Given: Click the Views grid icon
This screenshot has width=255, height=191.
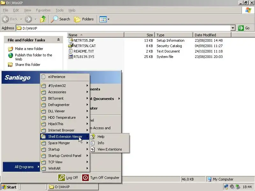Looking at the screenshot, I should tap(103, 19).
